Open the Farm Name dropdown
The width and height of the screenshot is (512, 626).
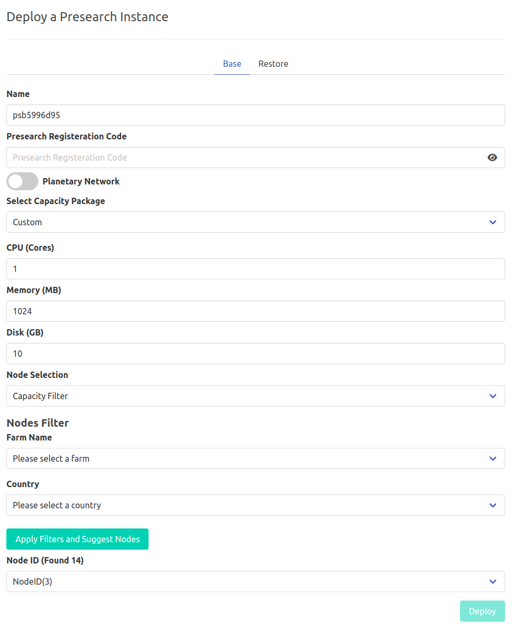click(x=255, y=459)
